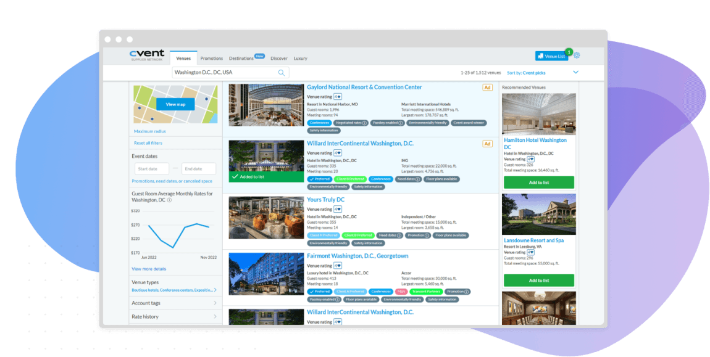
Task: Click info icon on Negotiated rates tag
Action: [x=364, y=123]
